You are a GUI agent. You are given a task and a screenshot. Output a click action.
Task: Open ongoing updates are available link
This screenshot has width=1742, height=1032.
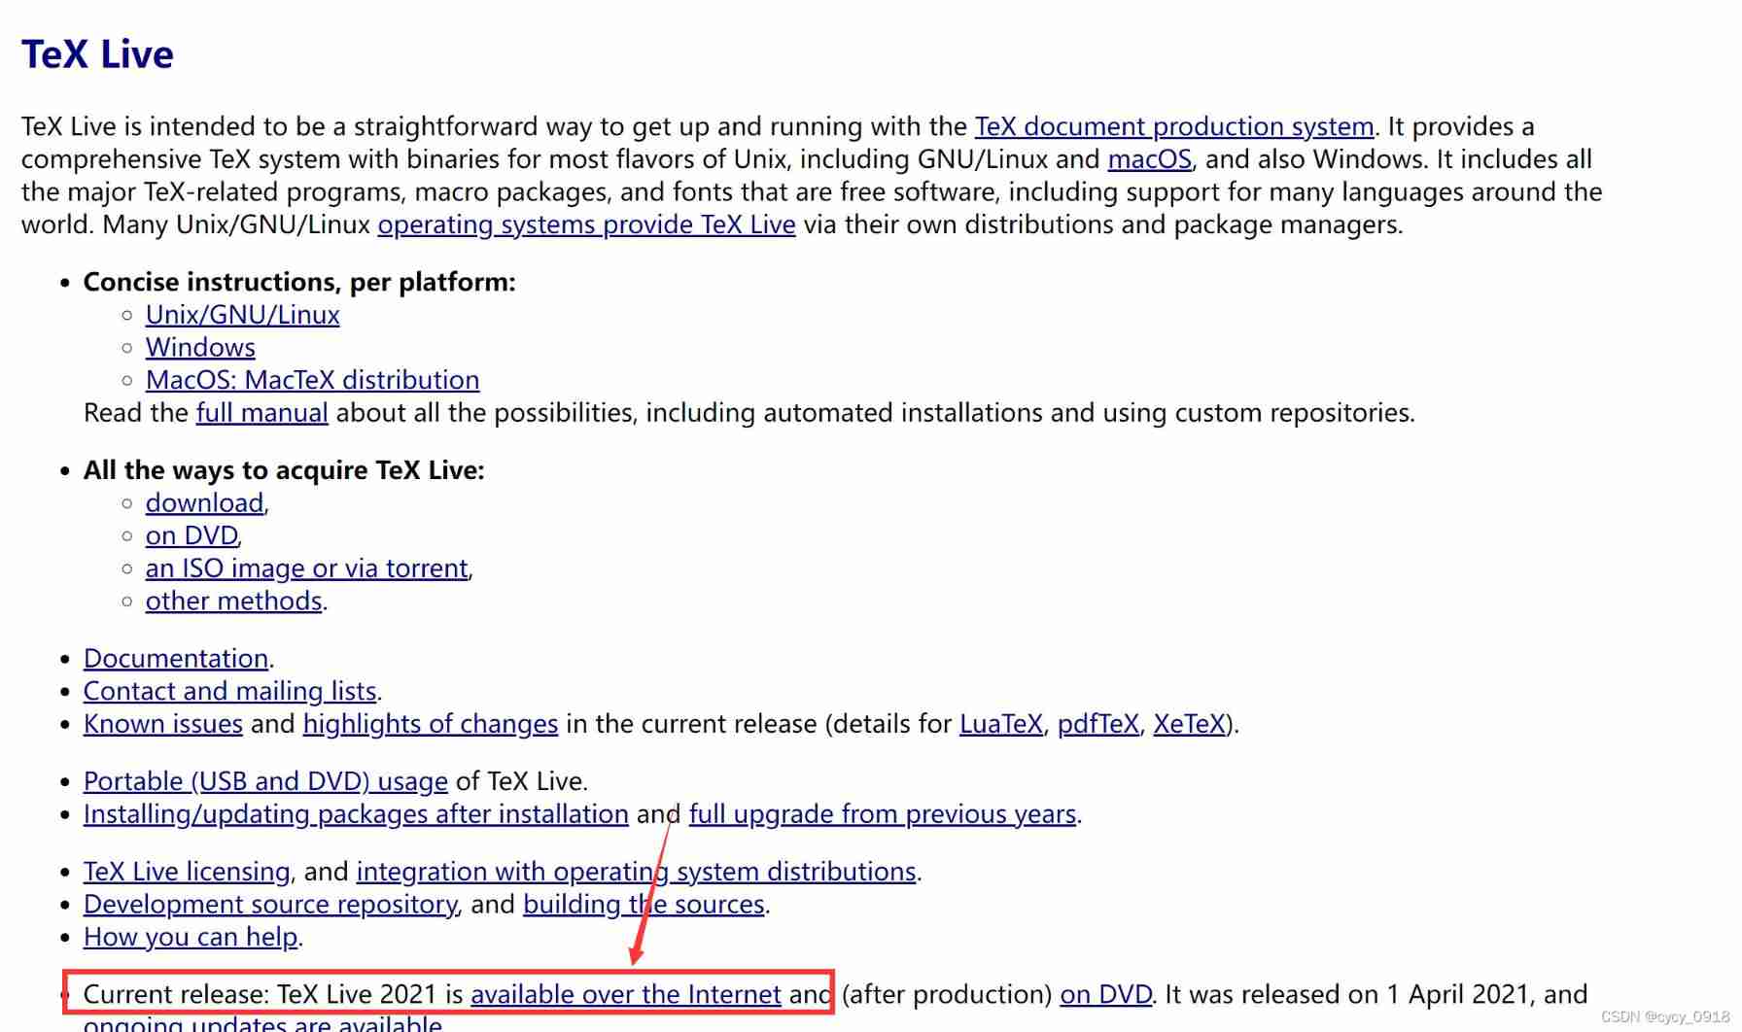coord(262,1023)
